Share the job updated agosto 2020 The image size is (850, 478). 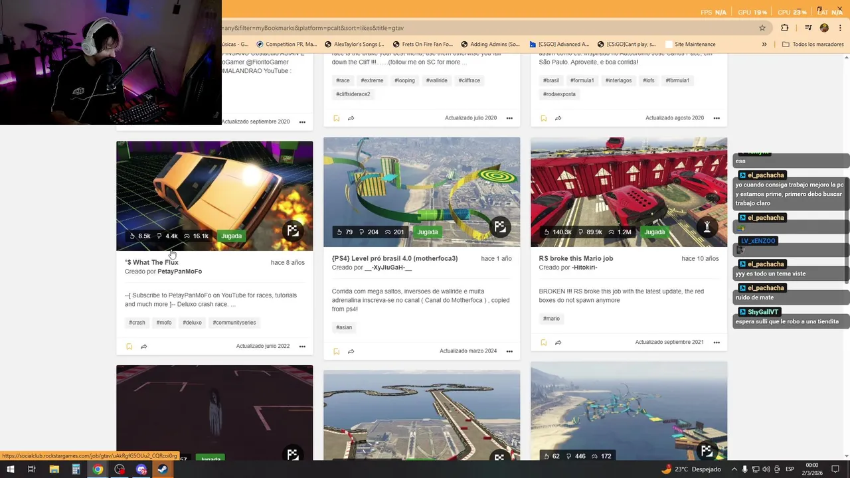558,118
